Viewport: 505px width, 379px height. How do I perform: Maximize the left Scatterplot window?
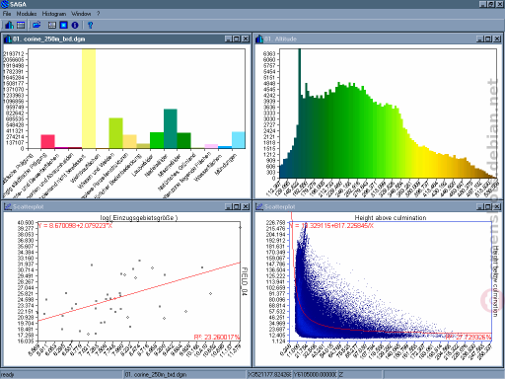coord(237,206)
